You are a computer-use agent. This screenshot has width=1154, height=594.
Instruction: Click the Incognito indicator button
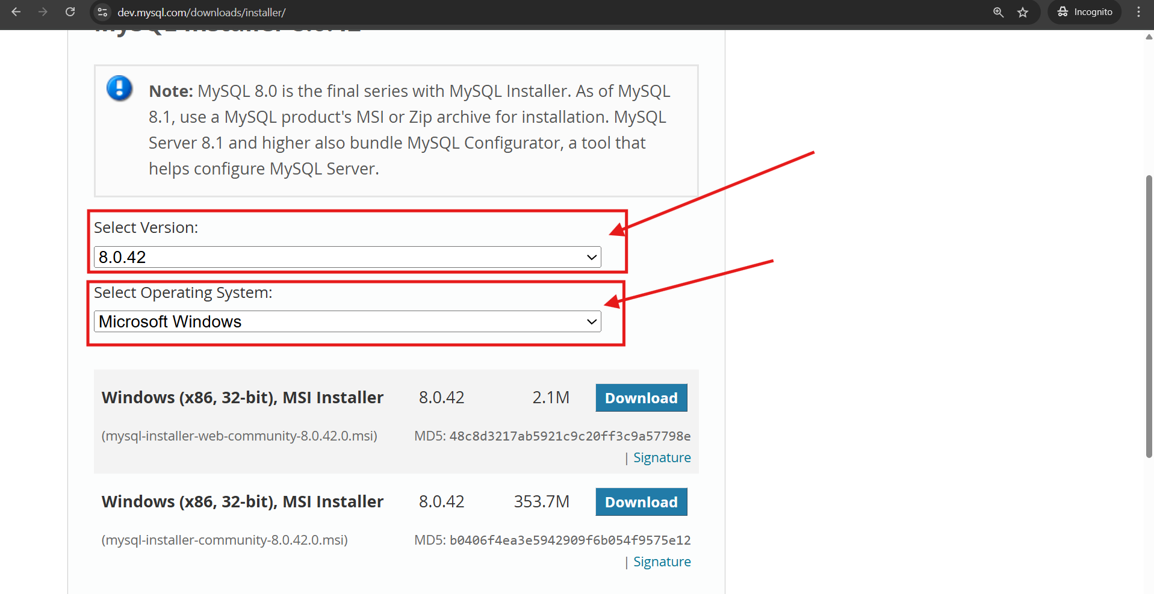click(1085, 12)
